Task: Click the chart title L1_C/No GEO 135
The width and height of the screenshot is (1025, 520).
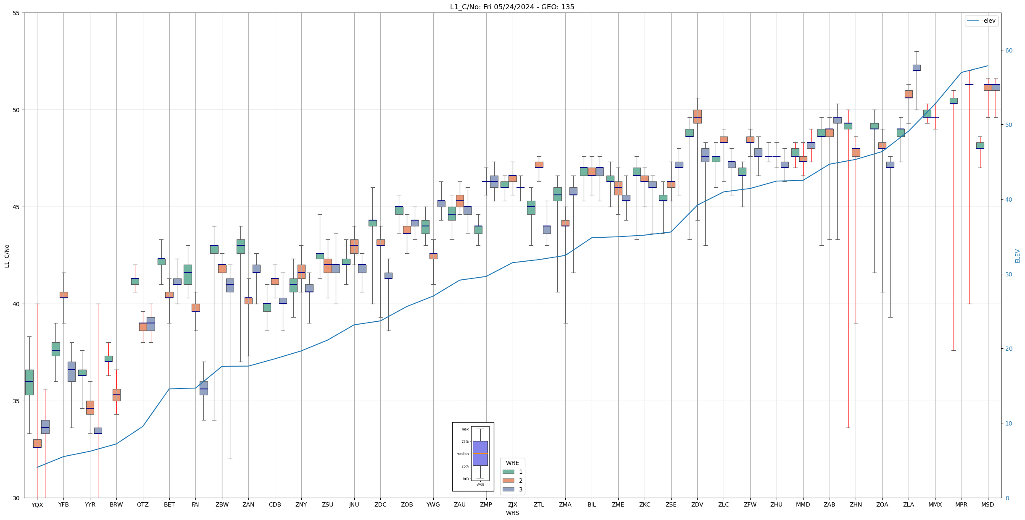Action: click(x=512, y=7)
